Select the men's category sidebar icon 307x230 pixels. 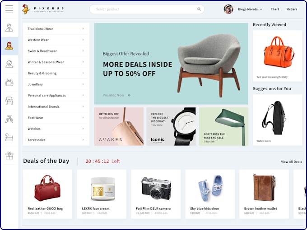pyautogui.click(x=9, y=28)
